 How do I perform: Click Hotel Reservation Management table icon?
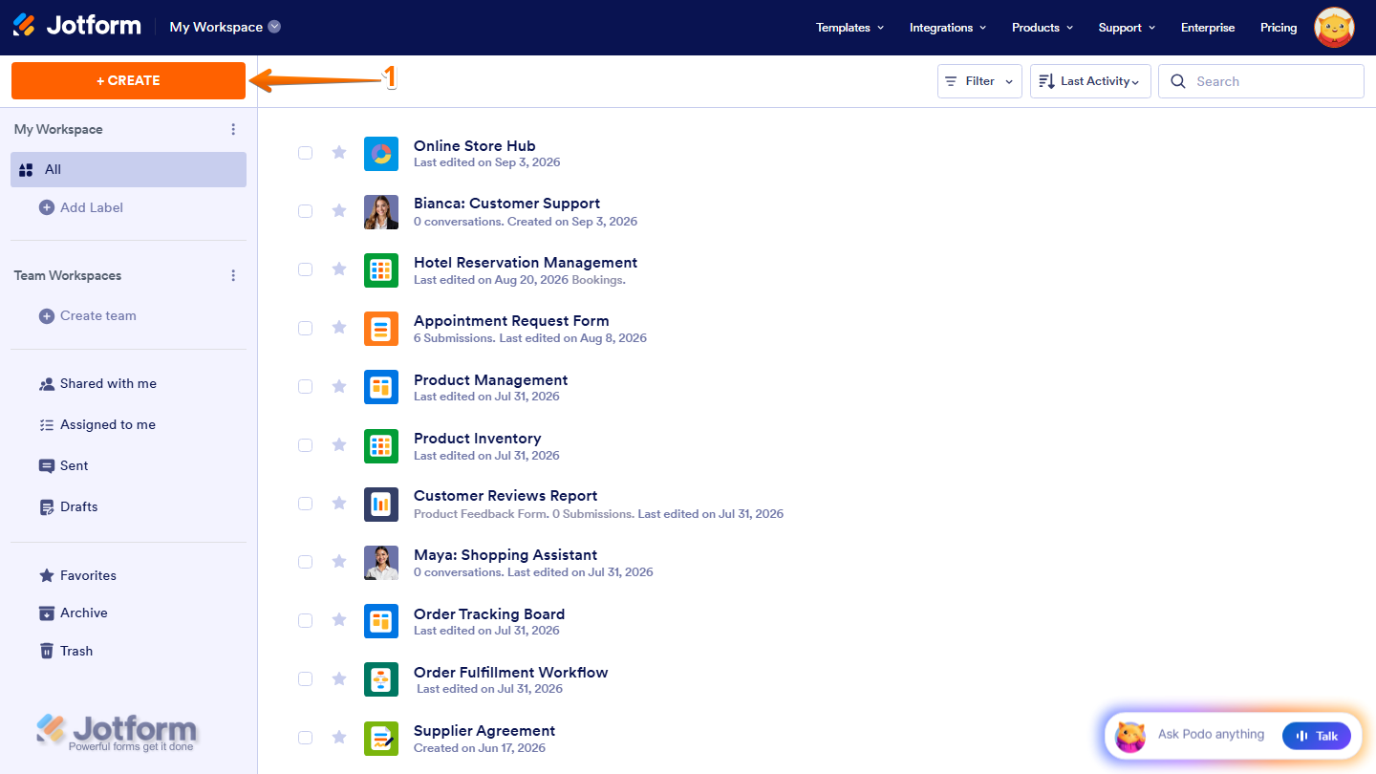click(381, 270)
